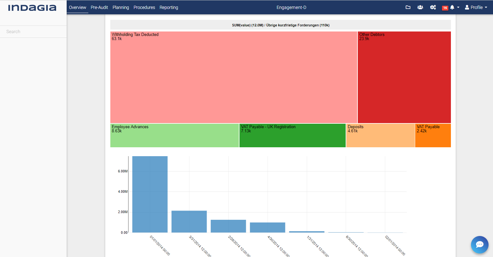The width and height of the screenshot is (493, 257).
Task: Open the folder icon in the navbar
Action: click(x=408, y=7)
